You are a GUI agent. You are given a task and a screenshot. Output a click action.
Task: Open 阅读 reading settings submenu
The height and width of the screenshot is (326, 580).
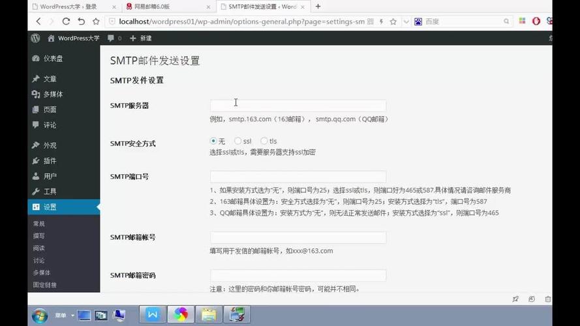click(39, 248)
